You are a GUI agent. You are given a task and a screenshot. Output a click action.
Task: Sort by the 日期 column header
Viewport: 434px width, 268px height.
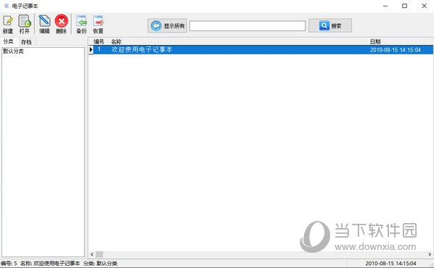375,42
